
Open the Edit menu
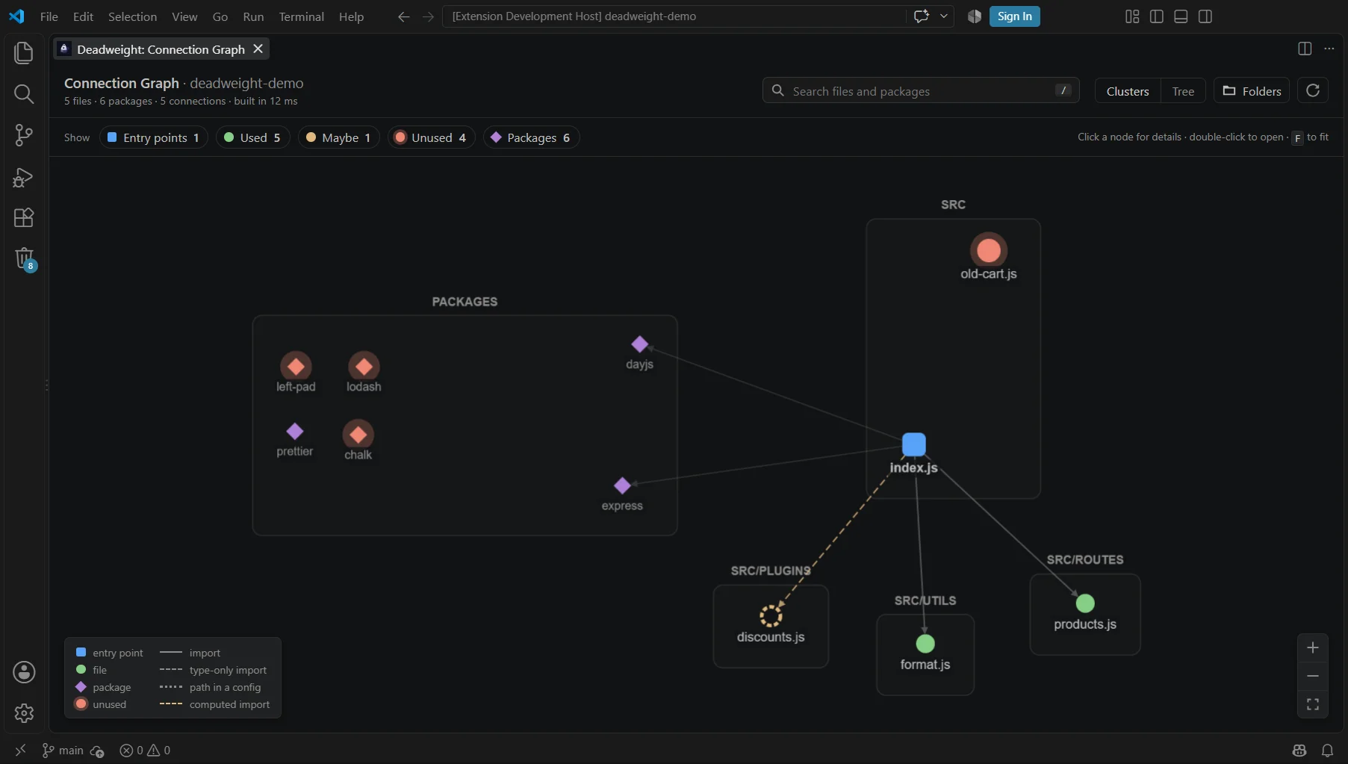point(83,16)
